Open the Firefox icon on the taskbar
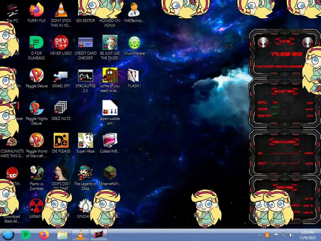 coord(44,235)
